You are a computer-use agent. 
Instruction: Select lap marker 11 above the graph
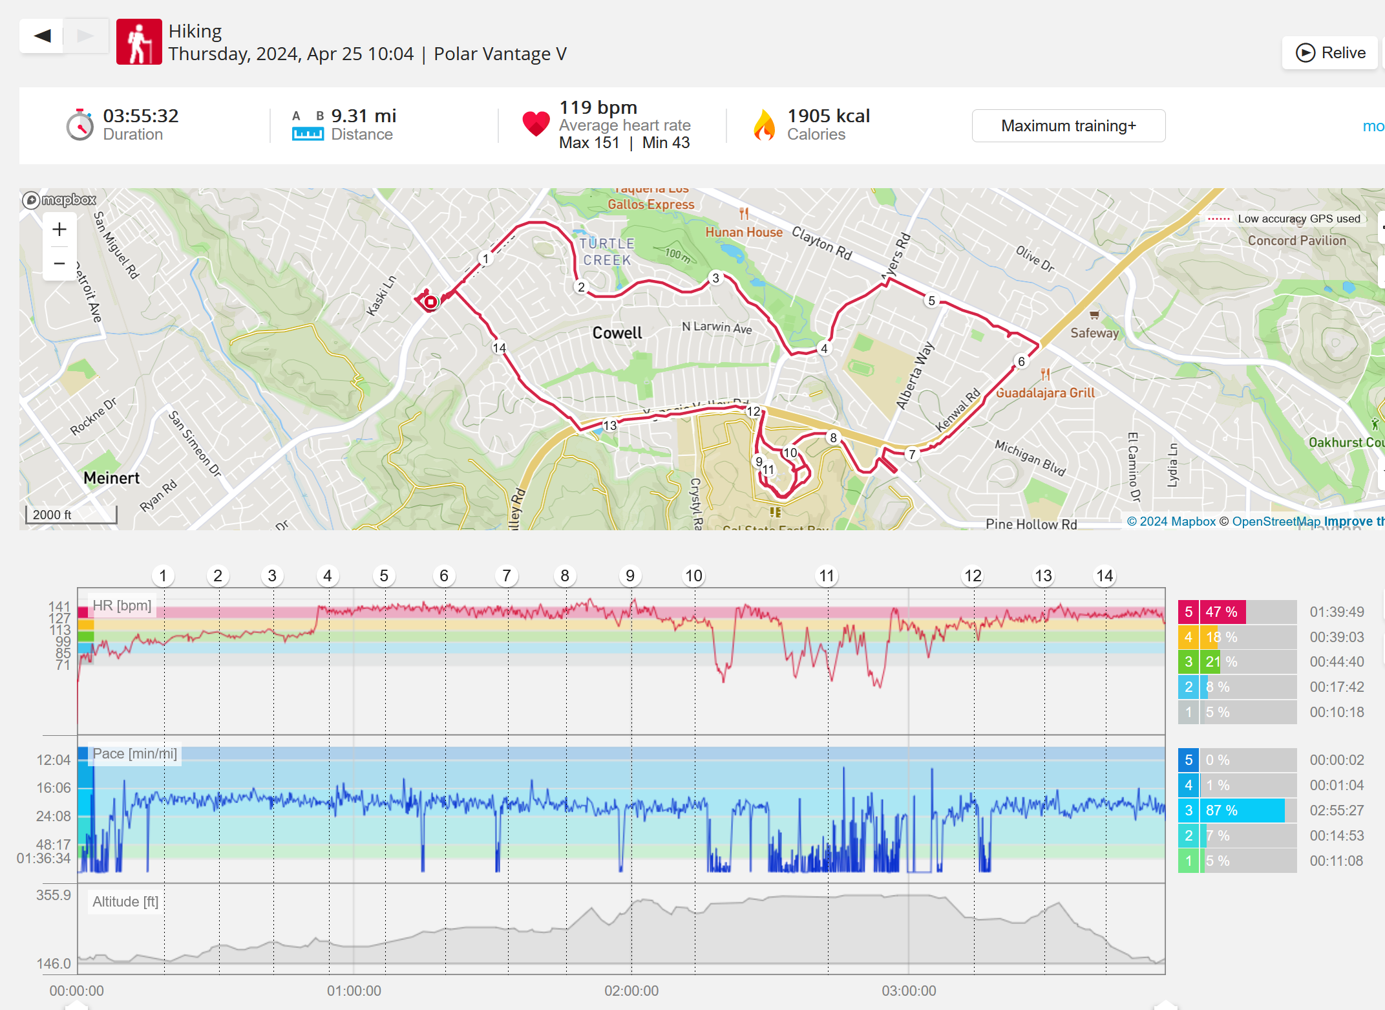(827, 576)
